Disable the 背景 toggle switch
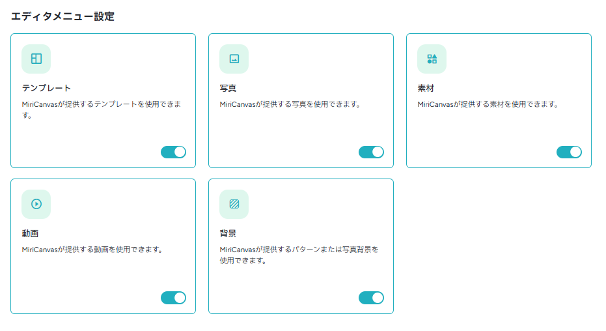 (372, 298)
